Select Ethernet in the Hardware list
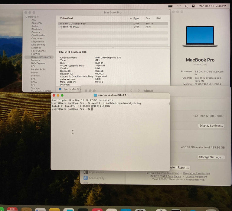This screenshot has width=232, height=211. [x=36, y=48]
